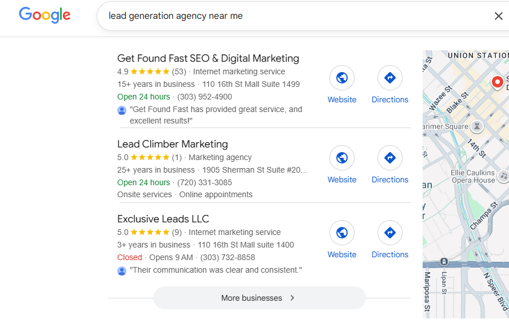
Task: Get directions to Get Found Fast SEO
Action: [x=390, y=78]
